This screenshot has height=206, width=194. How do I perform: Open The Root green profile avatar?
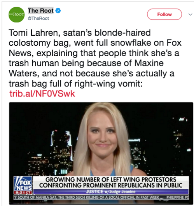pos(17,15)
